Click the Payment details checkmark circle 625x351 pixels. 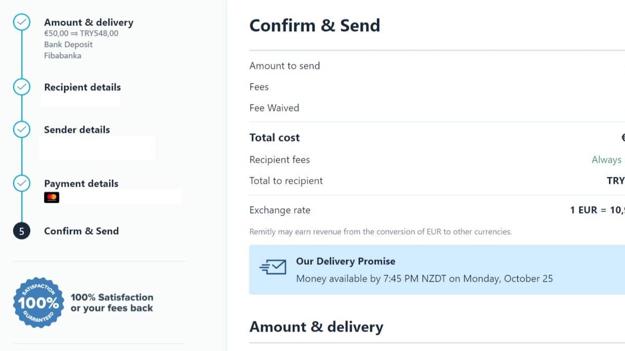(x=21, y=183)
